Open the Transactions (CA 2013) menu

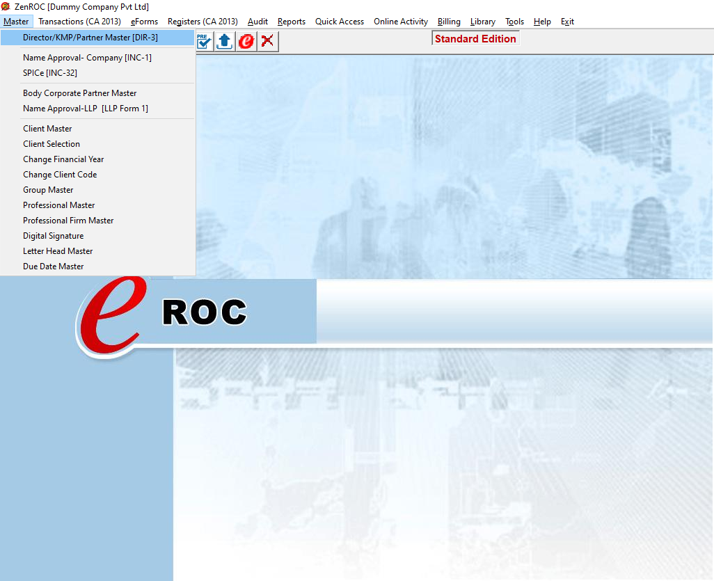pos(80,22)
